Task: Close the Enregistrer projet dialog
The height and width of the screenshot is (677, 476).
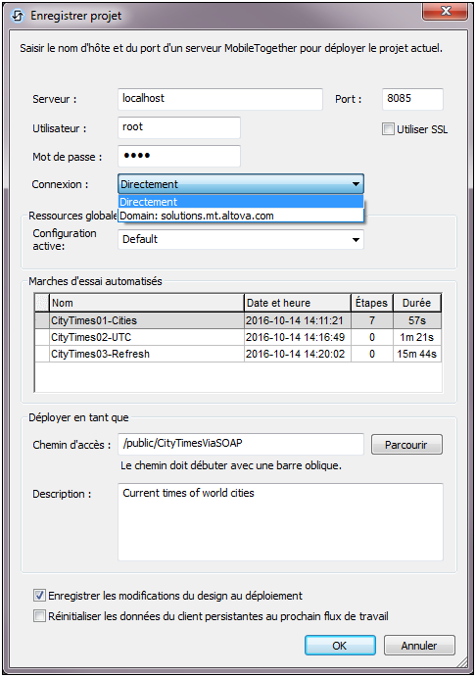Action: point(446,11)
